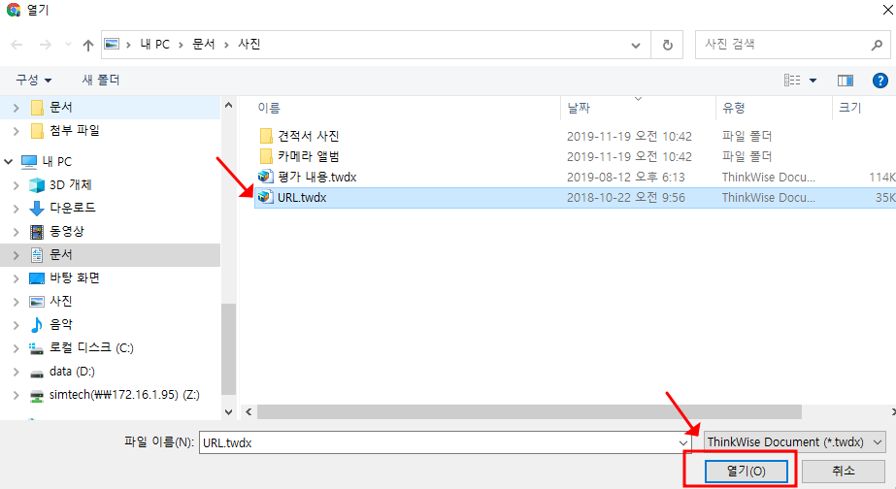Click the 문서 breadcrumb segment
896x489 pixels.
pyautogui.click(x=204, y=44)
